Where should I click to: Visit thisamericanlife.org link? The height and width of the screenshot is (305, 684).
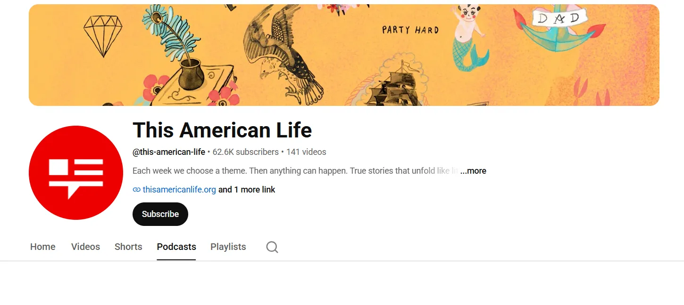coord(179,190)
